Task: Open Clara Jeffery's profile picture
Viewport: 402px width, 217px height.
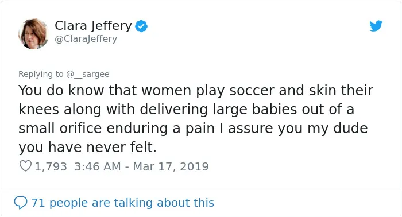Action: pyautogui.click(x=33, y=33)
